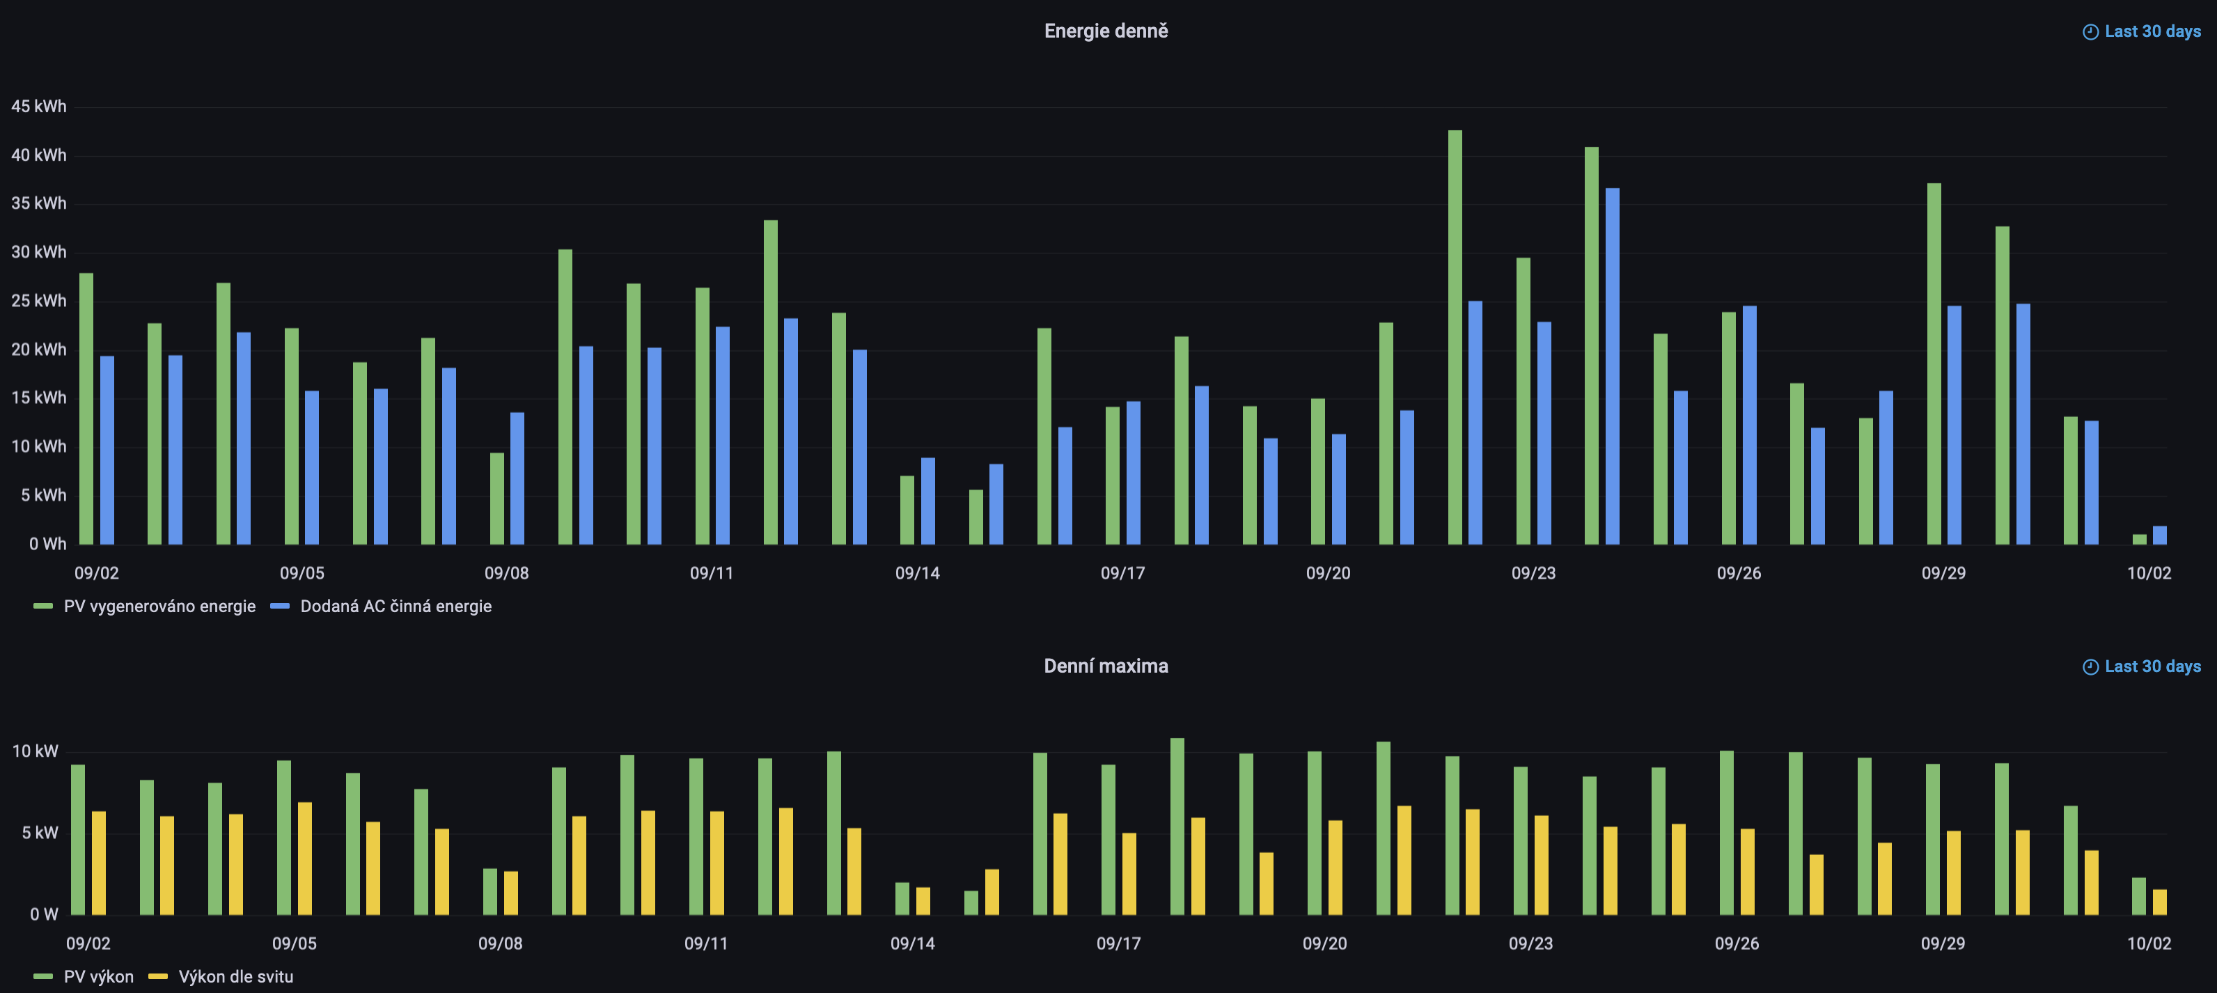Click the small green bar at 10/02 in energy chart
The height and width of the screenshot is (993, 2217).
click(2139, 540)
